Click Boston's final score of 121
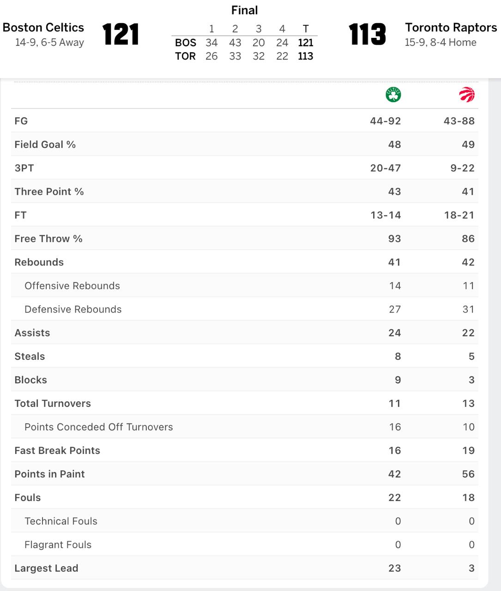This screenshot has height=591, width=501. click(121, 35)
